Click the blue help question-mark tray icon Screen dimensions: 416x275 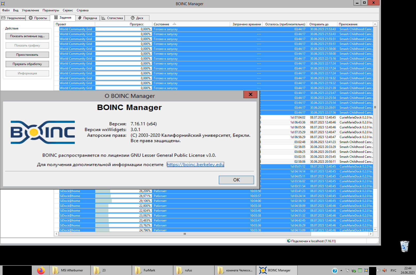point(335,271)
